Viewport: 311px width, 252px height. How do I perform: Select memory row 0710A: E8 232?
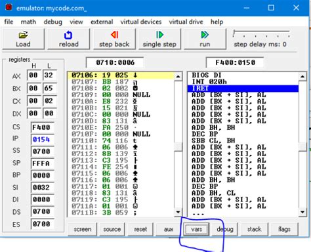pyautogui.click(x=121, y=102)
